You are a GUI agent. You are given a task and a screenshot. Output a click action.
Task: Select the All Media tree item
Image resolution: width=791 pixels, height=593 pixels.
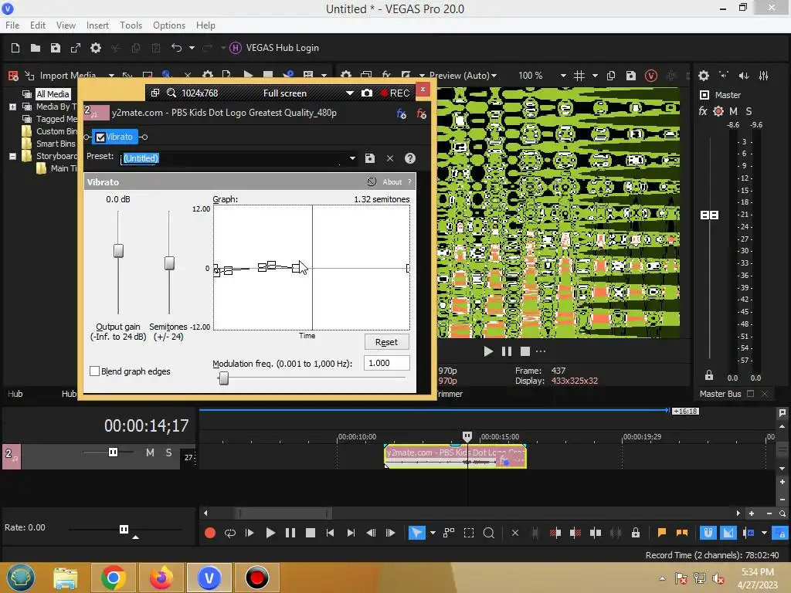(x=53, y=94)
